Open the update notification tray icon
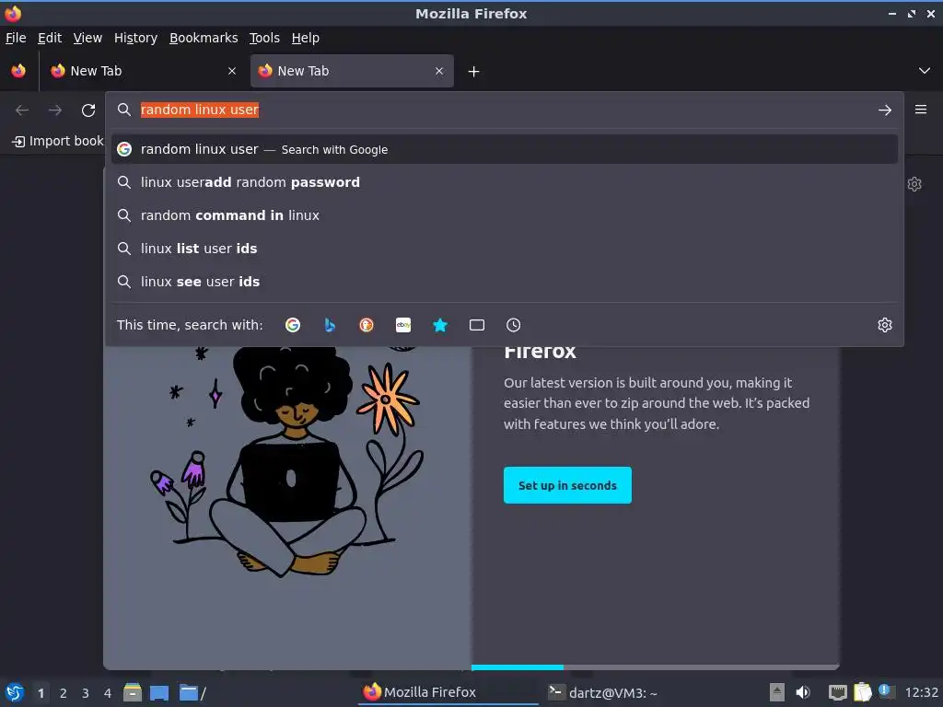The height and width of the screenshot is (707, 943). (x=886, y=691)
